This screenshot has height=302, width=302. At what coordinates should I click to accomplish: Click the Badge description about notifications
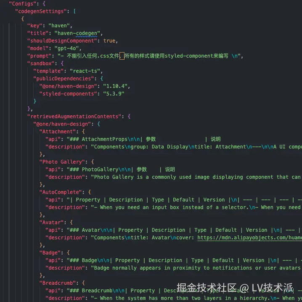pos(196,268)
